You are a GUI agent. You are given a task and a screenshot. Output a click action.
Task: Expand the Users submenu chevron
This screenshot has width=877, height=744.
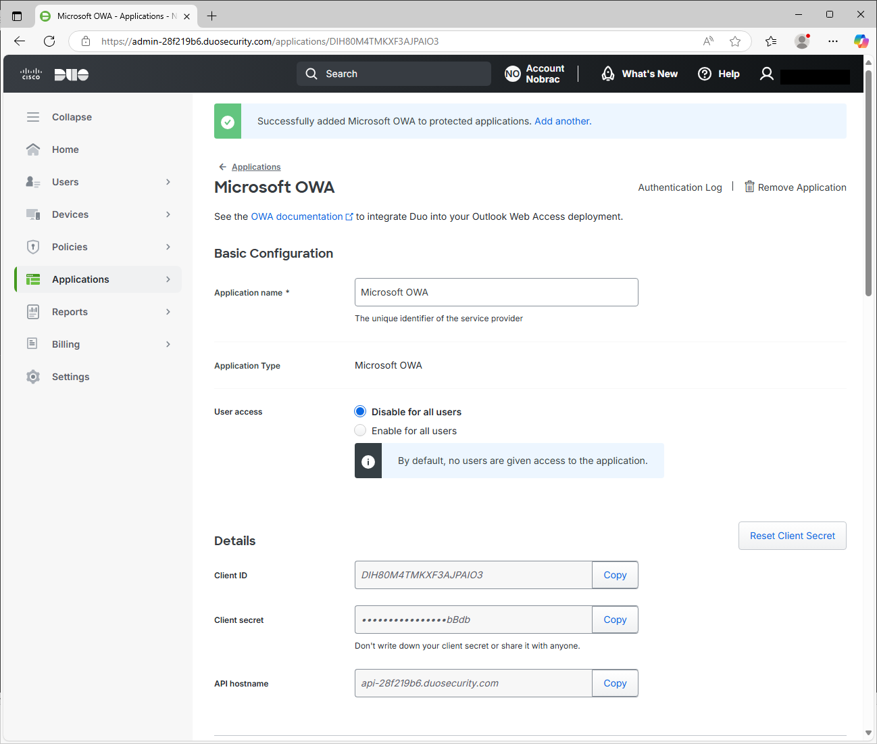click(168, 182)
